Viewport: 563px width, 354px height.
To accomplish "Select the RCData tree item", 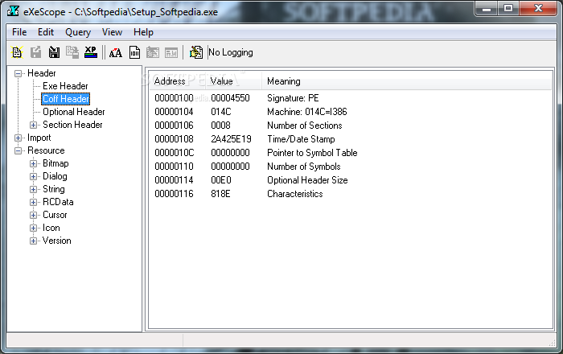I will pyautogui.click(x=58, y=202).
